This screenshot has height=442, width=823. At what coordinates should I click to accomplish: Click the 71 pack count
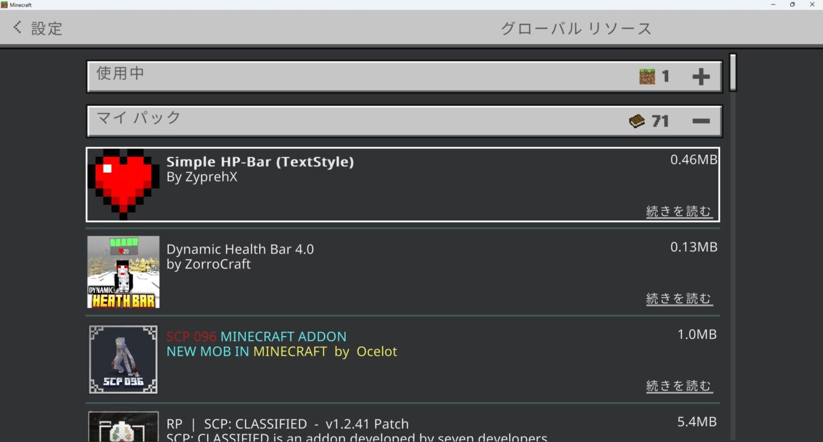(x=660, y=121)
